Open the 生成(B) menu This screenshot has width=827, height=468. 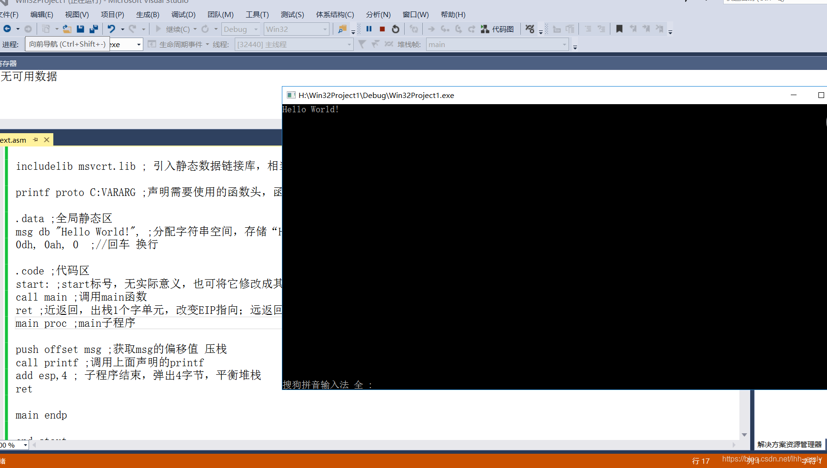148,15
